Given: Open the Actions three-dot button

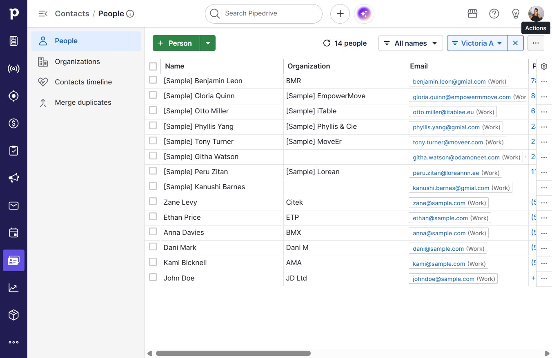Looking at the screenshot, I should point(536,43).
